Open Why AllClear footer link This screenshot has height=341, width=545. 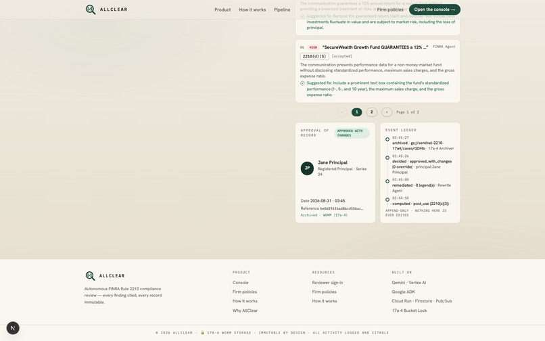245,311
